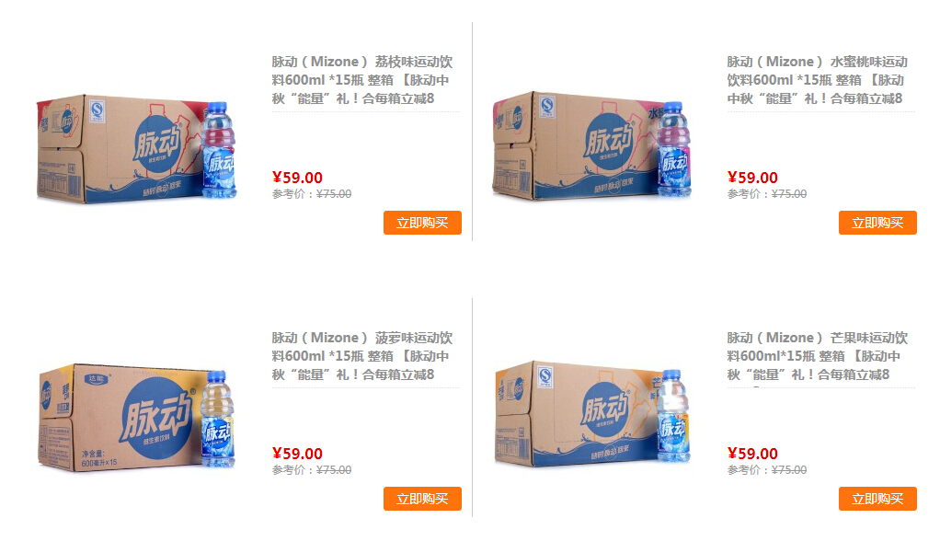Click the 参考价 ¥75.00 under pineapple drink

pos(312,469)
